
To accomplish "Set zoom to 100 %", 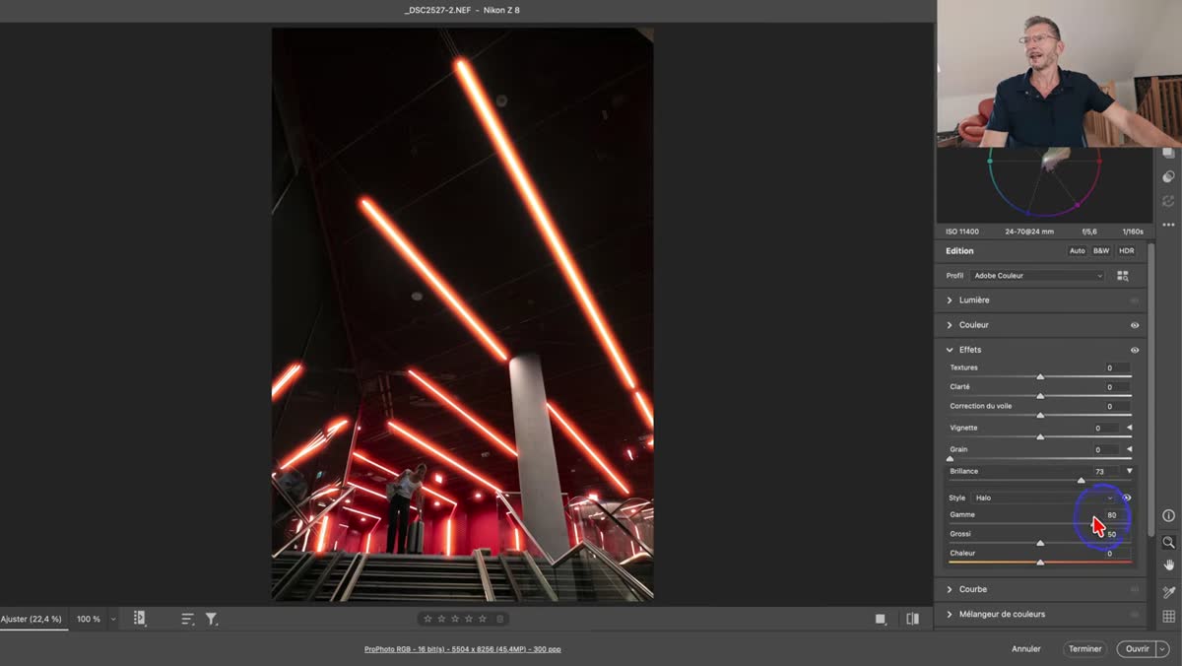I will click(x=89, y=619).
